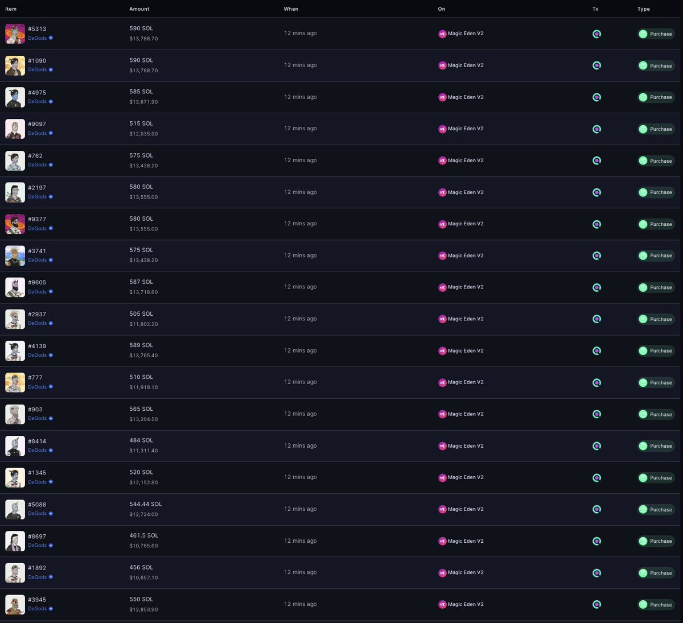Click the Purchase badge in #3945 row
This screenshot has width=683, height=623.
[656, 604]
